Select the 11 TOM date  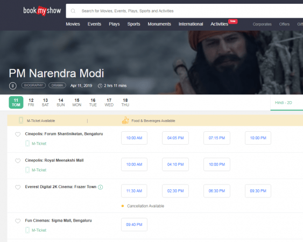click(16, 102)
